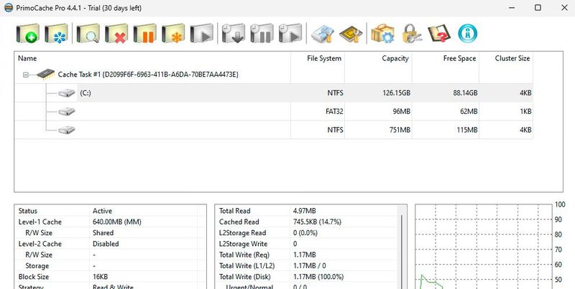Click the red-X delete cache task icon

click(116, 34)
